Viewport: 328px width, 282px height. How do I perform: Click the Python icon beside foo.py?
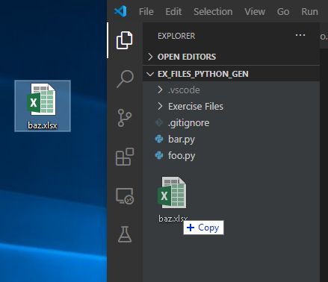click(x=159, y=155)
